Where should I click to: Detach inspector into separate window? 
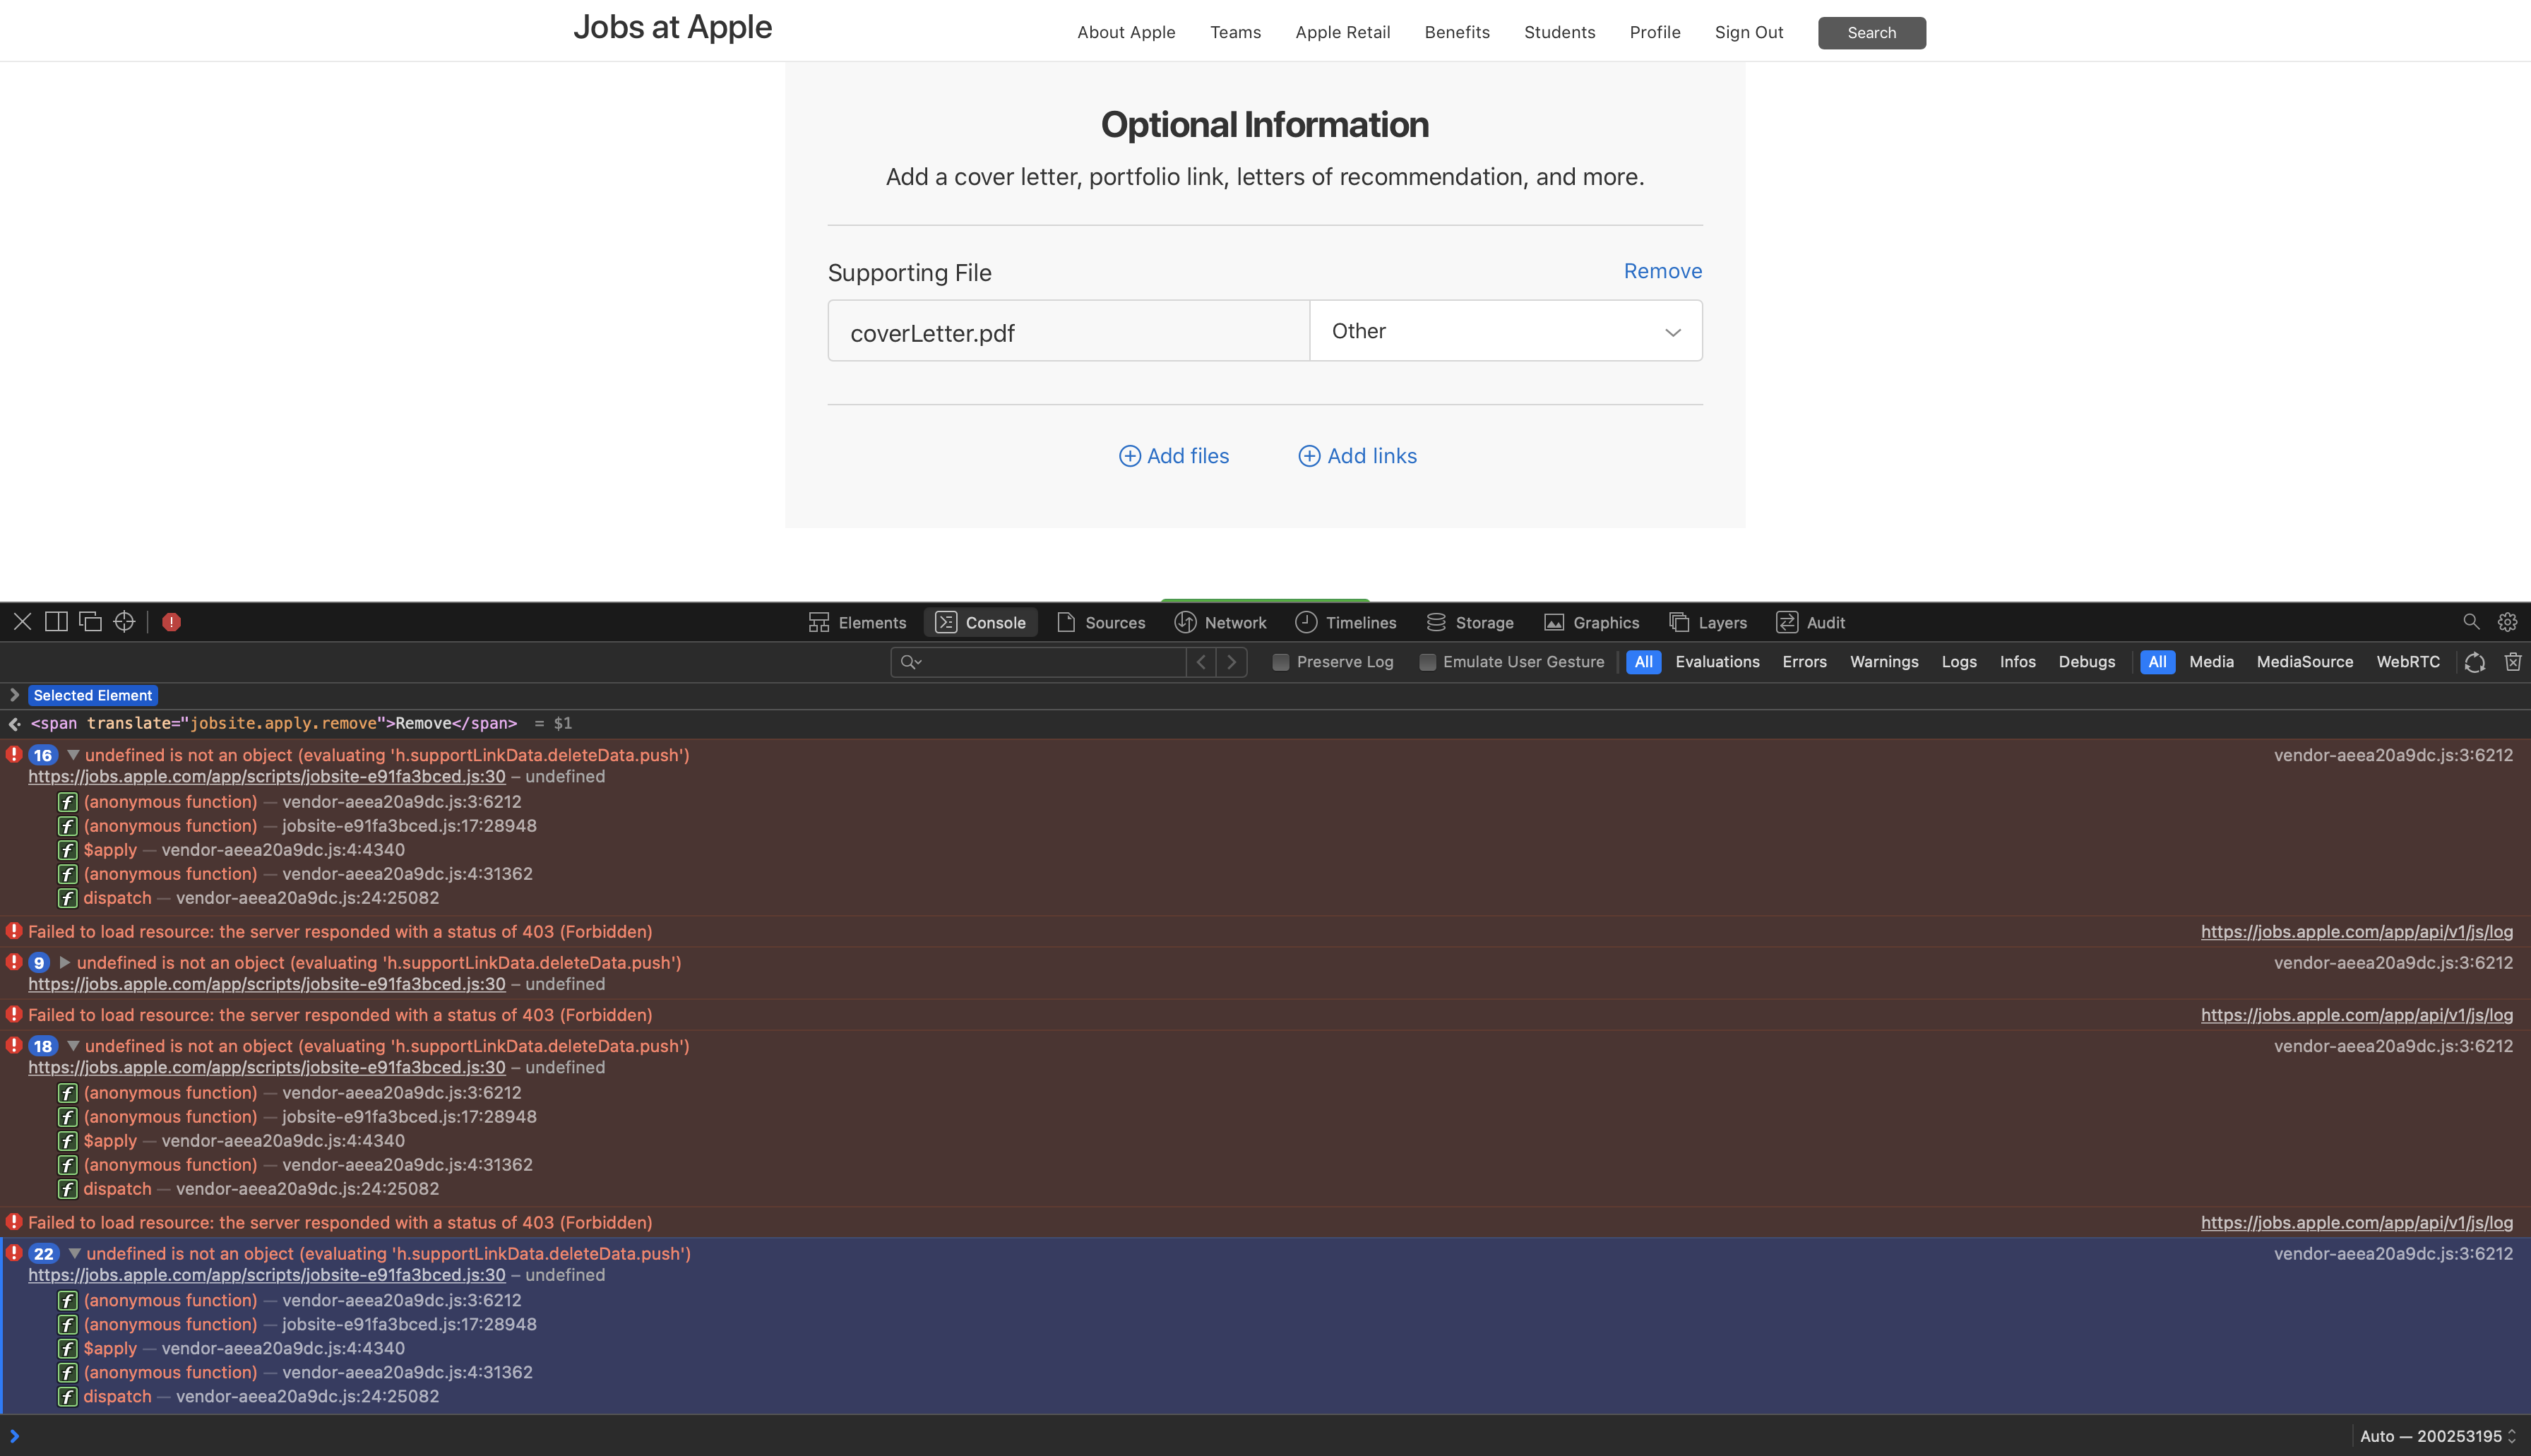[90, 622]
